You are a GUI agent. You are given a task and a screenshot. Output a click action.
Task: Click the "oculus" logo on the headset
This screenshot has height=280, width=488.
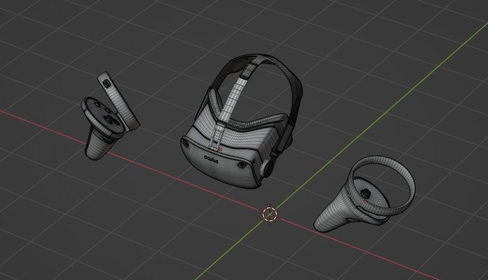pyautogui.click(x=211, y=159)
